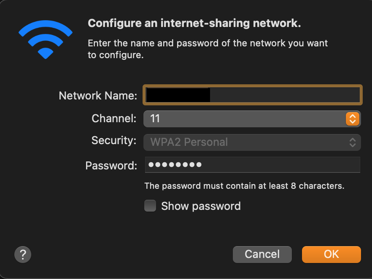The image size is (372, 279).
Task: Confirm the settings with the OK button
Action: (331, 254)
